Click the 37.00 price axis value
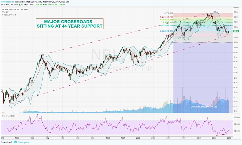The height and width of the screenshot is (145, 242). pos(236,27)
